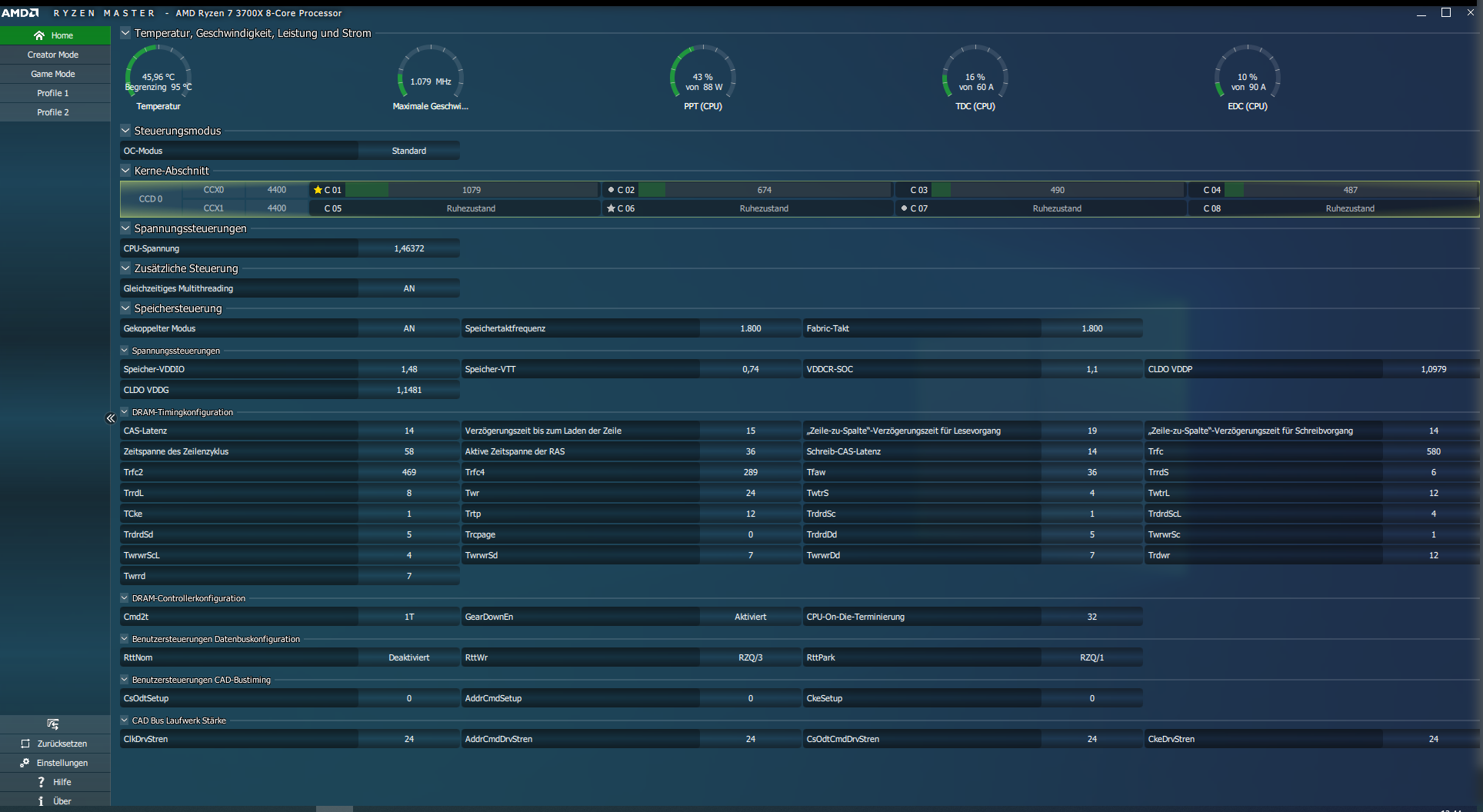Click the Fabric-Takt value 1.800
This screenshot has height=812, width=1483.
pyautogui.click(x=1092, y=328)
